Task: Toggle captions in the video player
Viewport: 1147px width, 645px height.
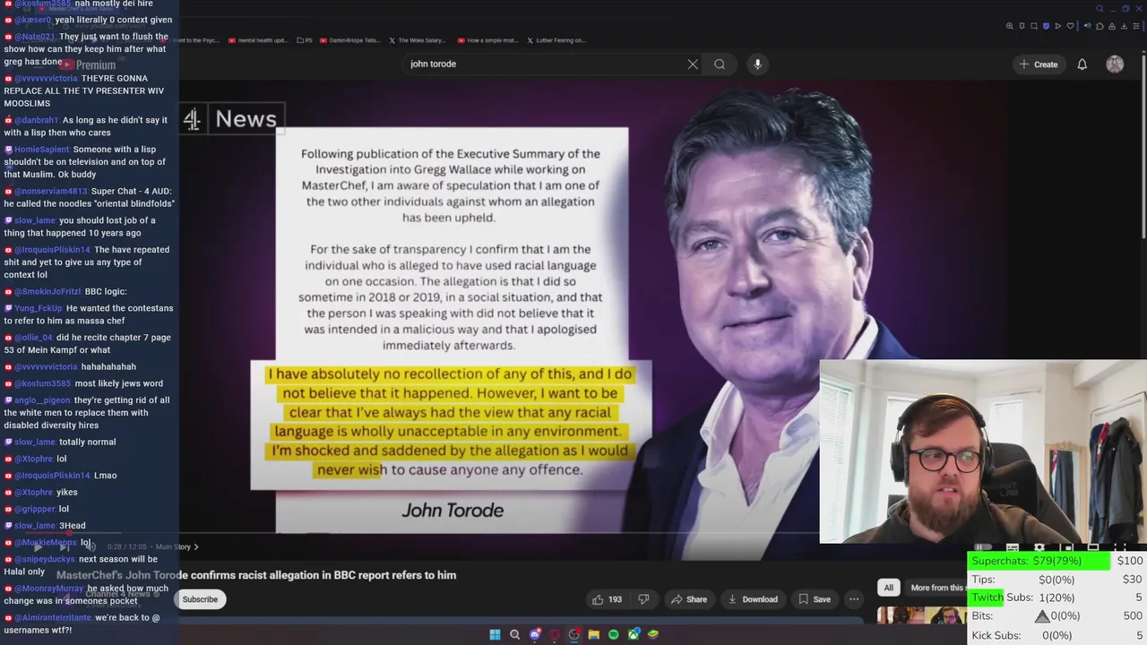Action: pos(1013,547)
